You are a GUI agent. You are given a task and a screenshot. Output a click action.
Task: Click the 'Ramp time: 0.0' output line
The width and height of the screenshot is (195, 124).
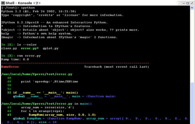click(15, 59)
